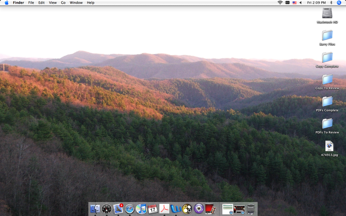The height and width of the screenshot is (216, 346).
Task: Open the Trash in the dock
Action: click(251, 209)
